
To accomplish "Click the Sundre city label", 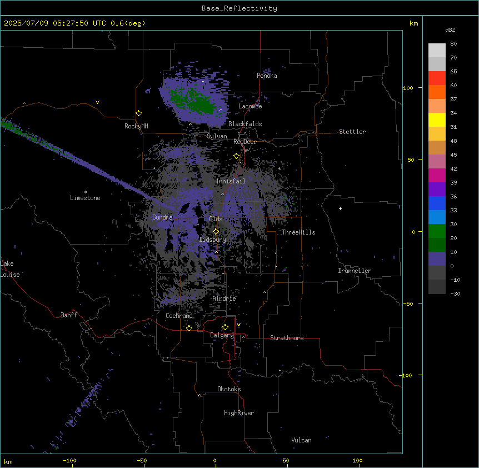I will point(162,217).
